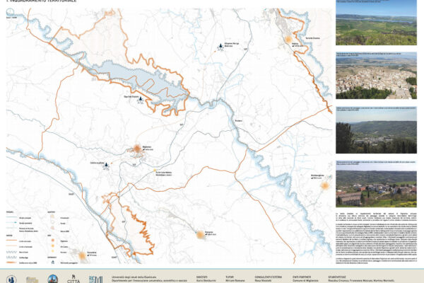Click the Miglionico town label on the map
This screenshot has height=283, width=424.
tap(147, 147)
